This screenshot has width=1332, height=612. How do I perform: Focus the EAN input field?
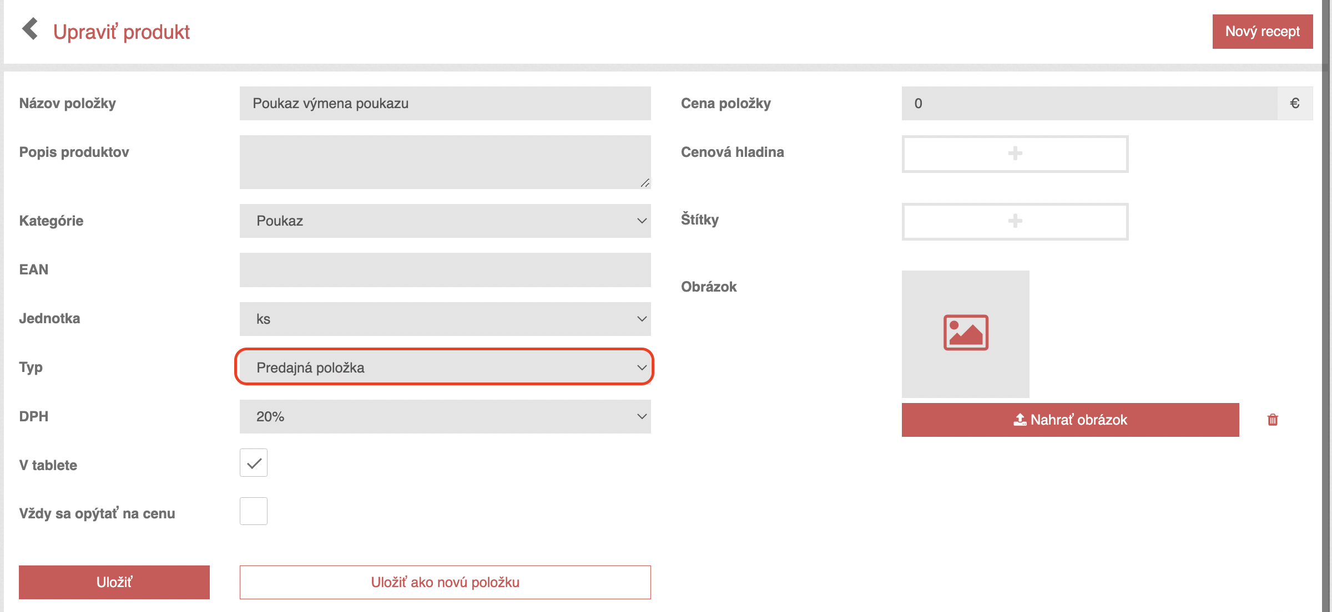tap(445, 270)
